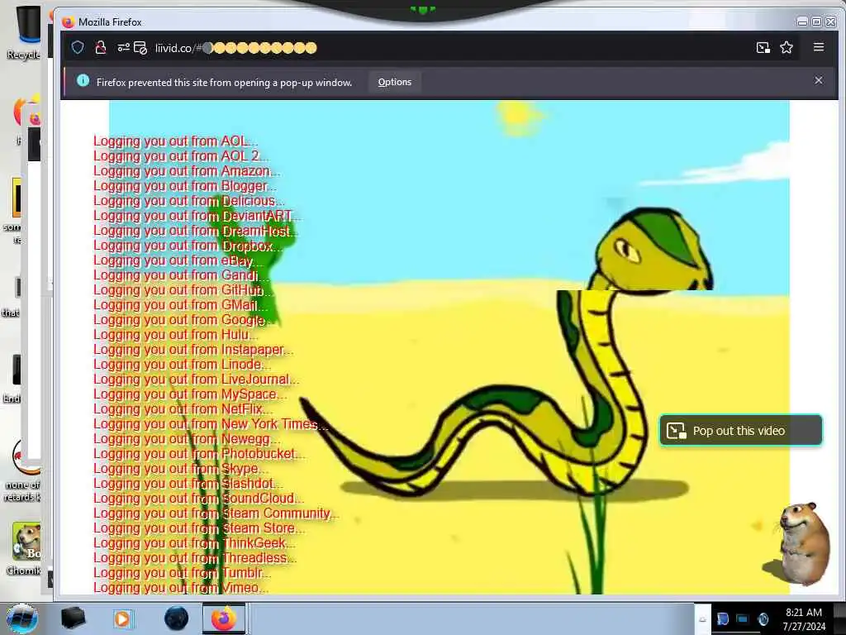
Task: Click text "Logging you out from NetFlix..."
Action: (183, 408)
